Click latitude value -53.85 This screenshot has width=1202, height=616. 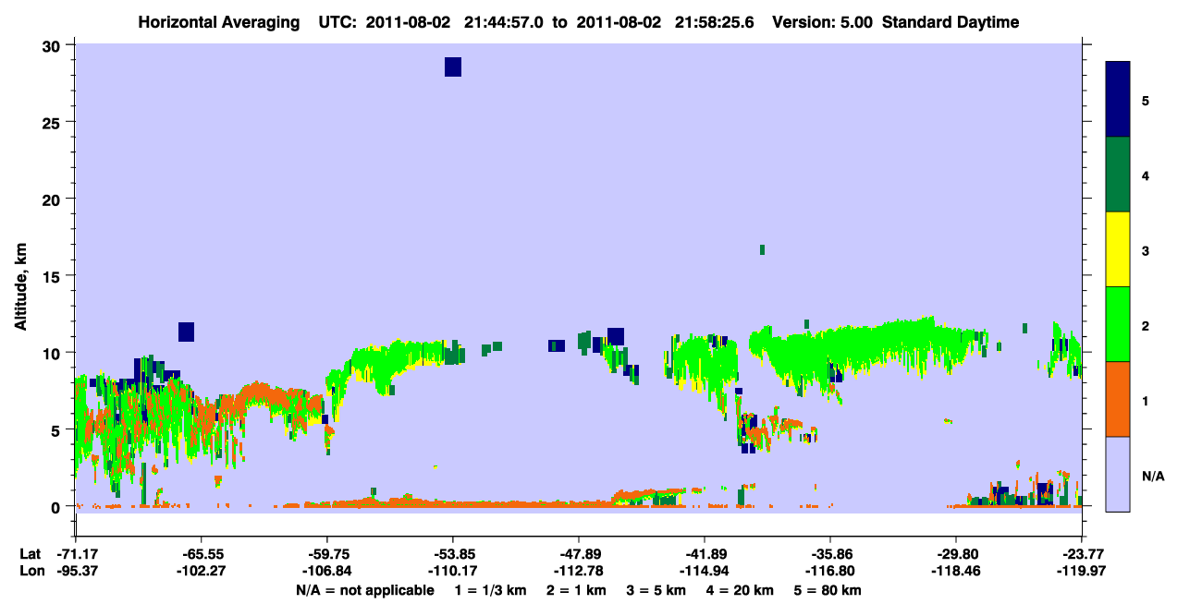click(x=452, y=553)
